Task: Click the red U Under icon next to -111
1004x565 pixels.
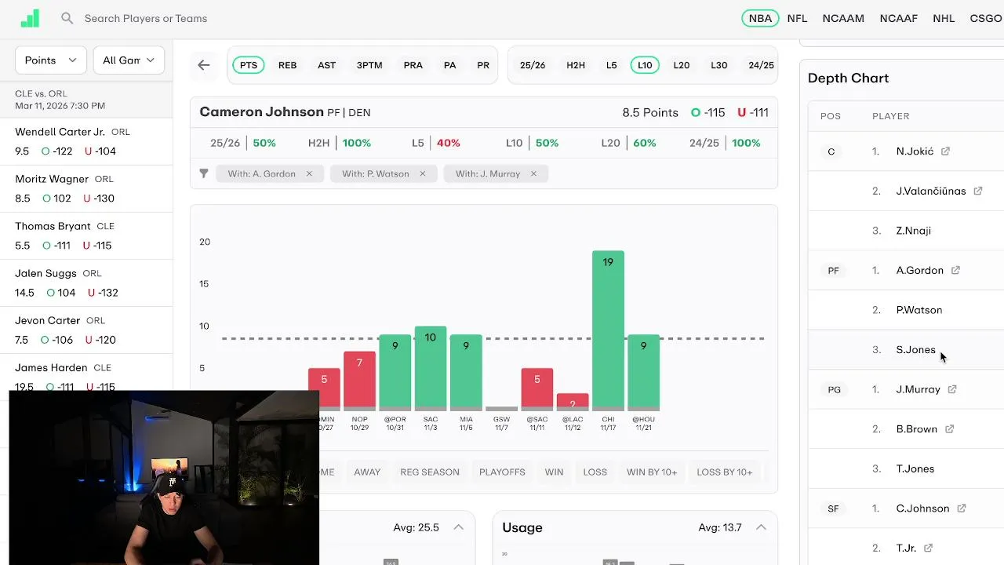Action: coord(741,112)
